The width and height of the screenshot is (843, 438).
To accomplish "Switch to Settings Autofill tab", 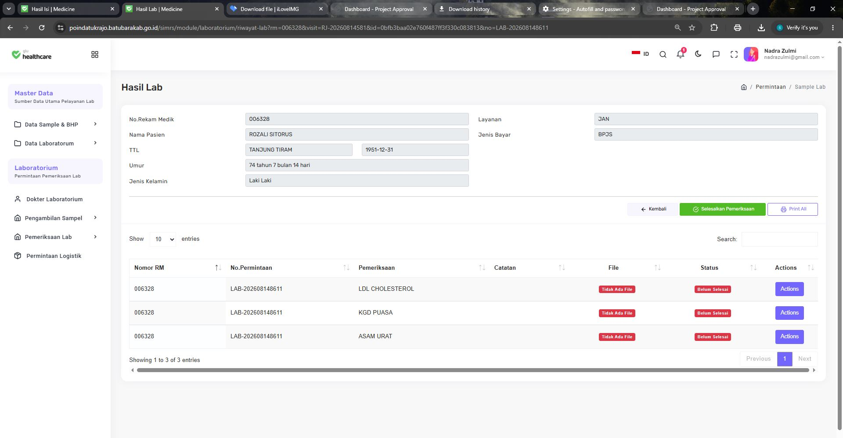I will 589,9.
